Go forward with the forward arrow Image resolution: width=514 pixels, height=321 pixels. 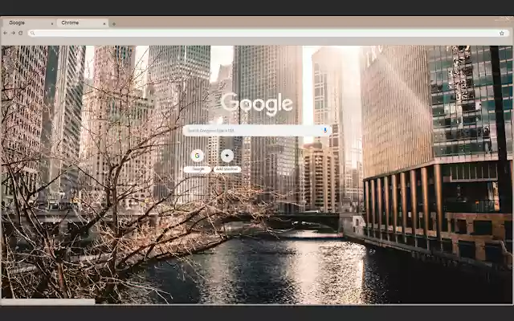(x=13, y=33)
